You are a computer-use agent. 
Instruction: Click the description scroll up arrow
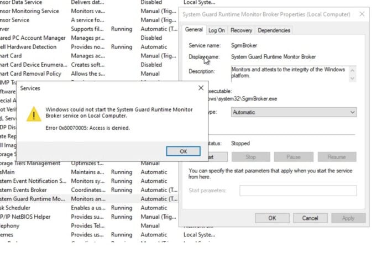click(x=353, y=71)
